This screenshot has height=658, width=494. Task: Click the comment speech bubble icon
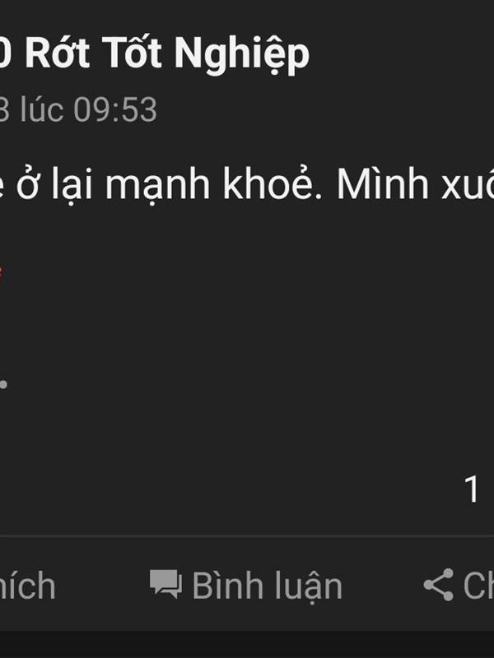[166, 584]
